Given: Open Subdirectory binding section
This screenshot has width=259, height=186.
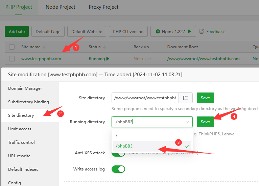Looking at the screenshot, I should 30,102.
